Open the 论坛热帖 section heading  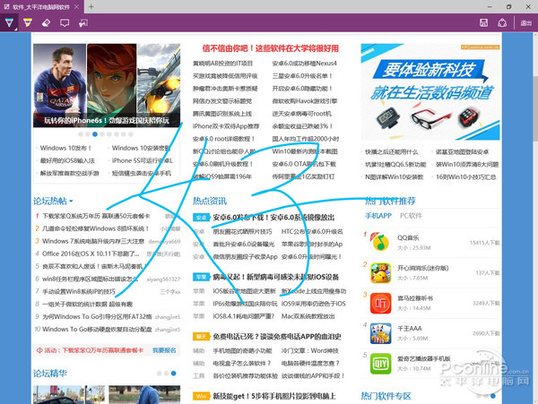point(49,201)
